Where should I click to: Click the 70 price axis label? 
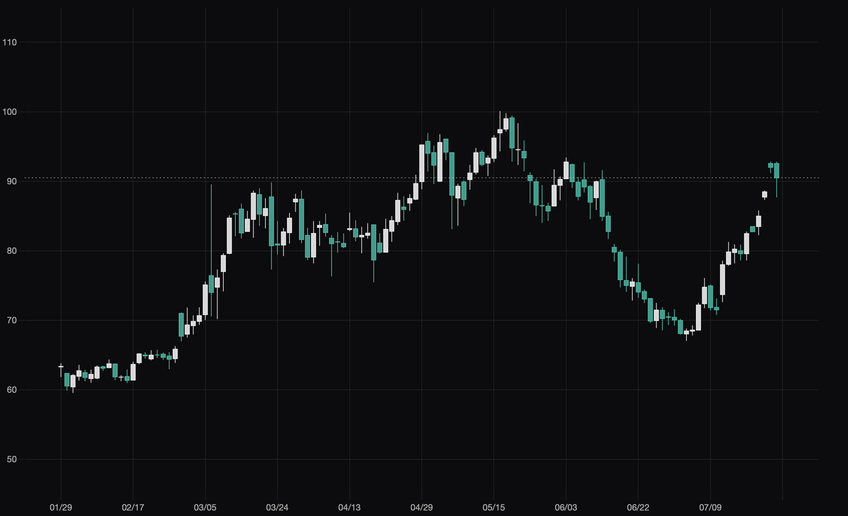[x=12, y=320]
